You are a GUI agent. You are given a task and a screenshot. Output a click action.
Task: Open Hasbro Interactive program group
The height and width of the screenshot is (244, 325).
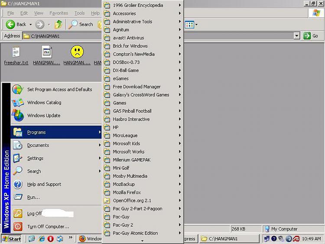pos(143,119)
